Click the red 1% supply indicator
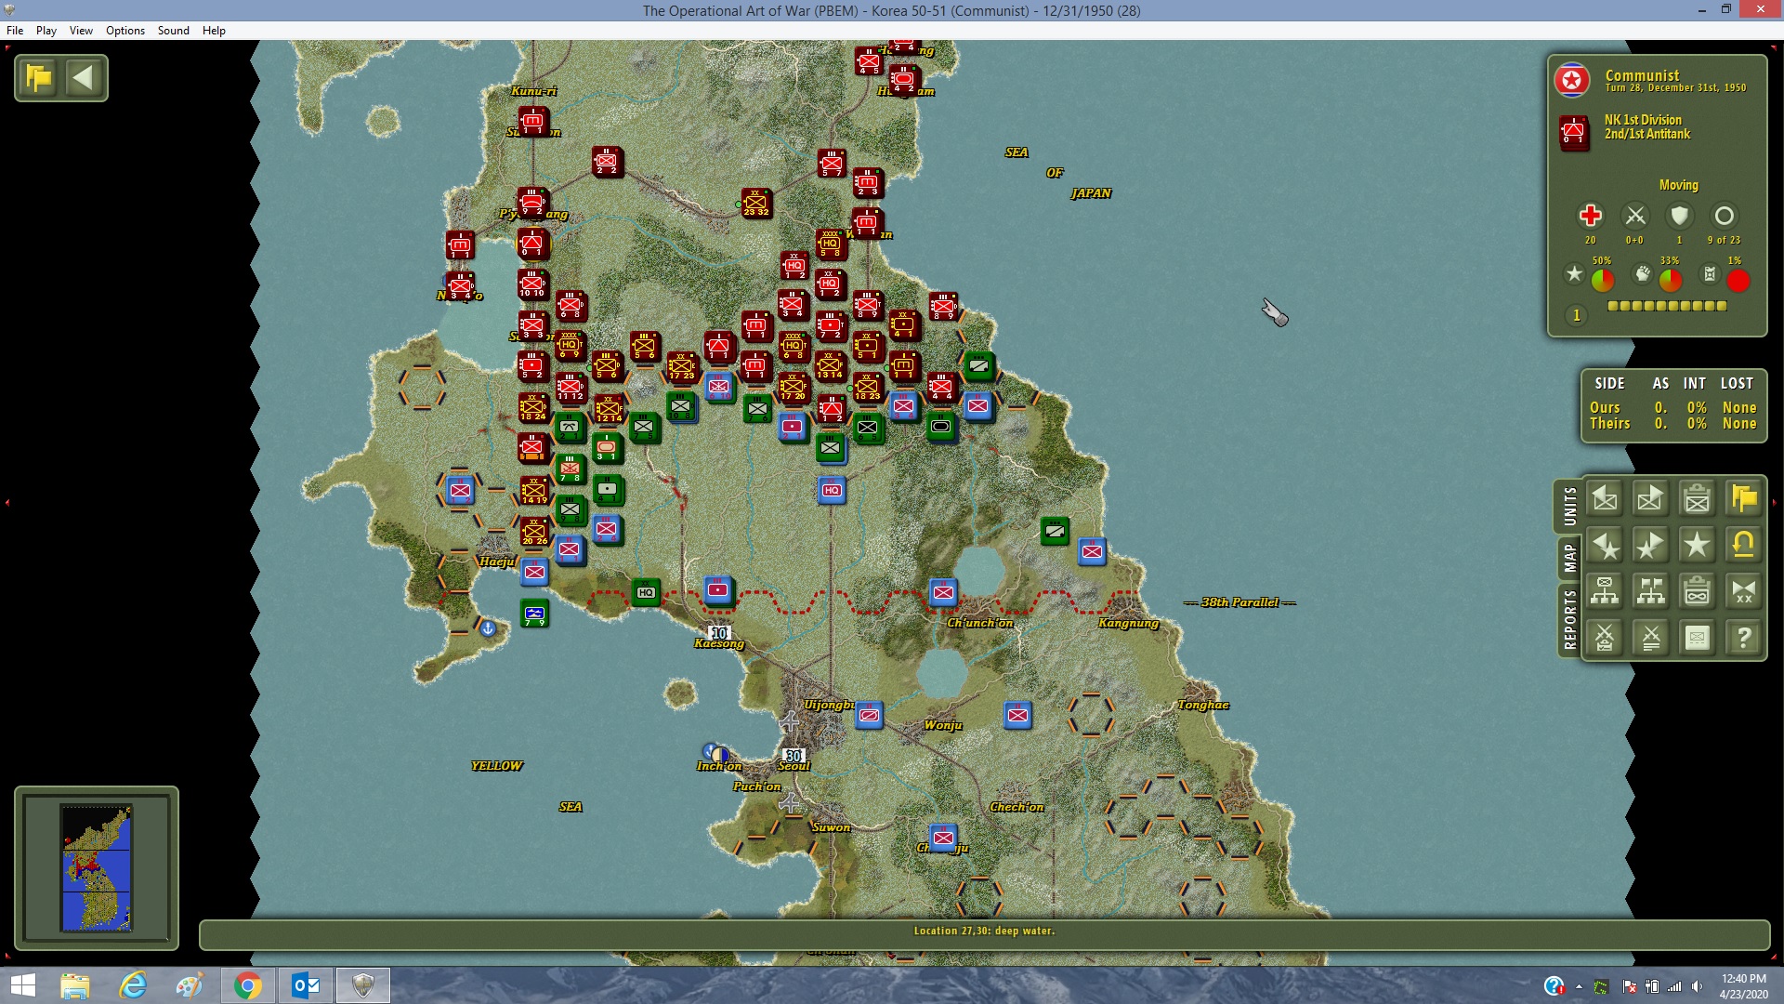 1738,280
